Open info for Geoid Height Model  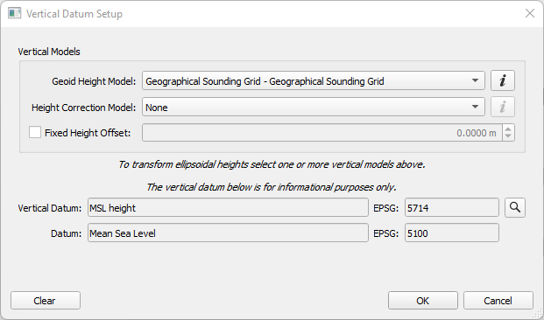[x=502, y=80]
